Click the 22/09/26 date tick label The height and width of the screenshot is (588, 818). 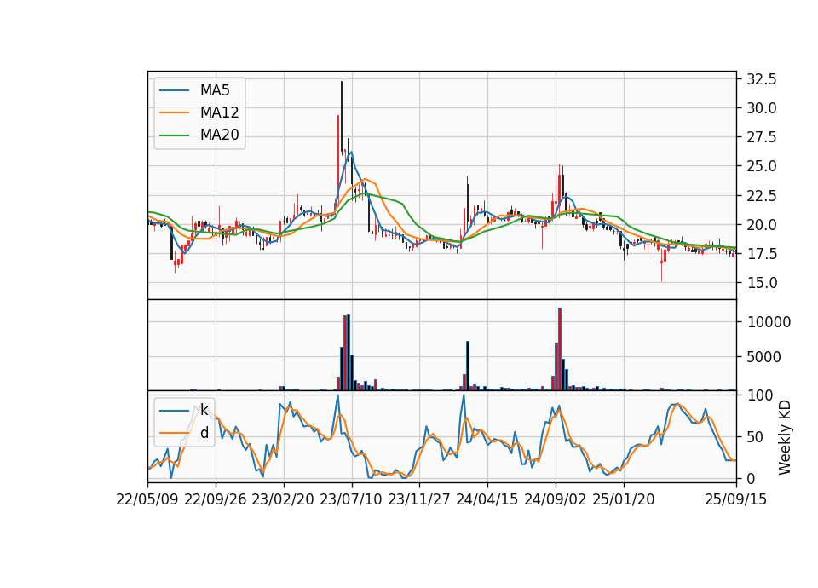point(216,499)
